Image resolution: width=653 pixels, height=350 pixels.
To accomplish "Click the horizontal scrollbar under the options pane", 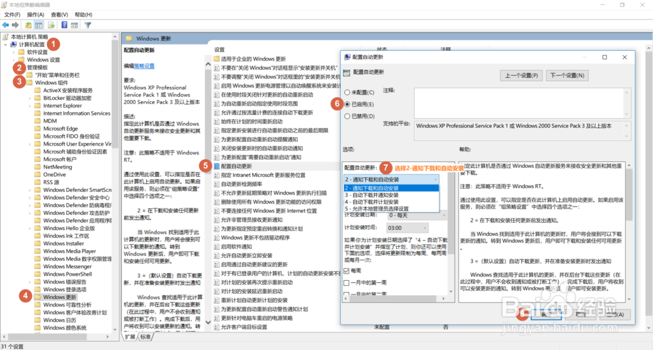I will [x=394, y=298].
